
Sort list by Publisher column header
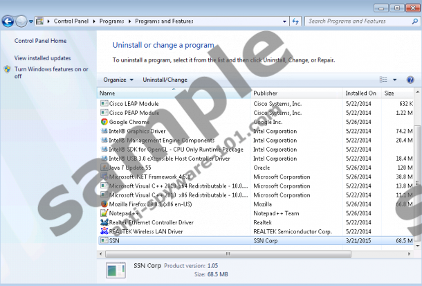(x=265, y=93)
